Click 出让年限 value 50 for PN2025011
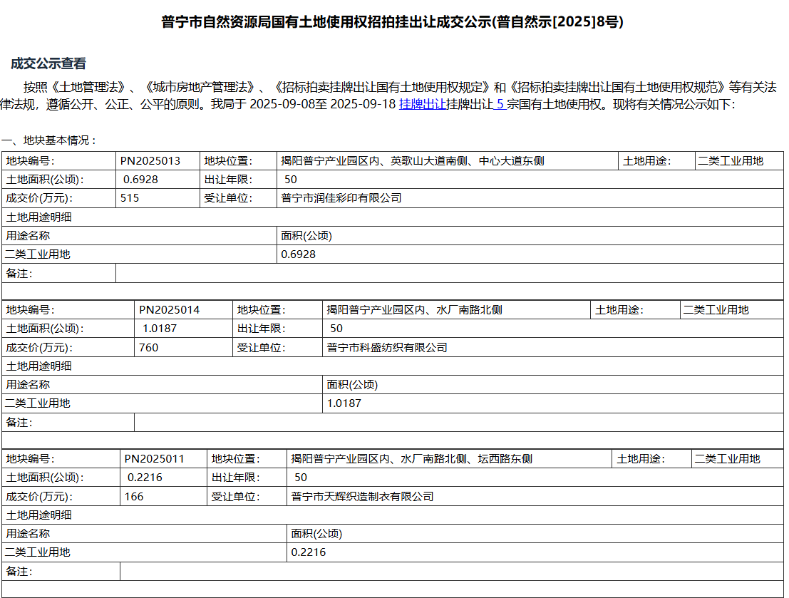The width and height of the screenshot is (789, 598). click(x=301, y=478)
